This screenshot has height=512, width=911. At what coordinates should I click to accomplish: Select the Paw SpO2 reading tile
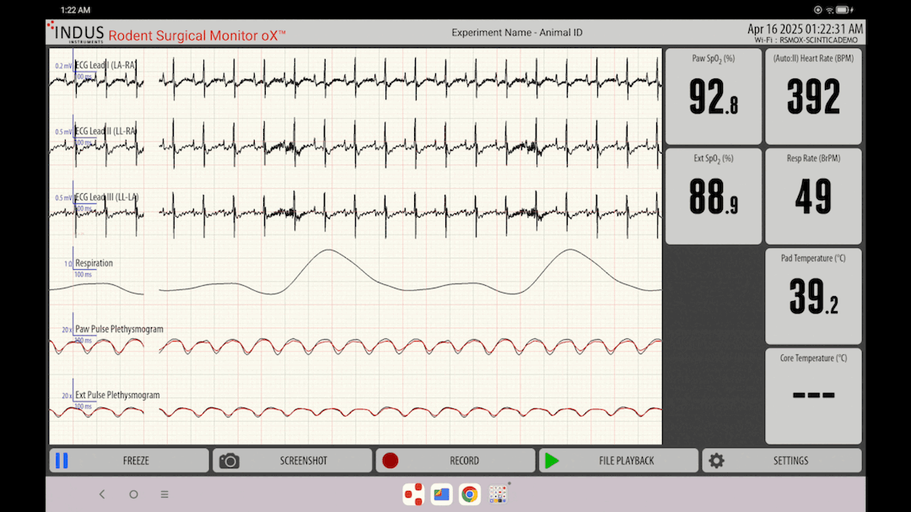tap(713, 96)
